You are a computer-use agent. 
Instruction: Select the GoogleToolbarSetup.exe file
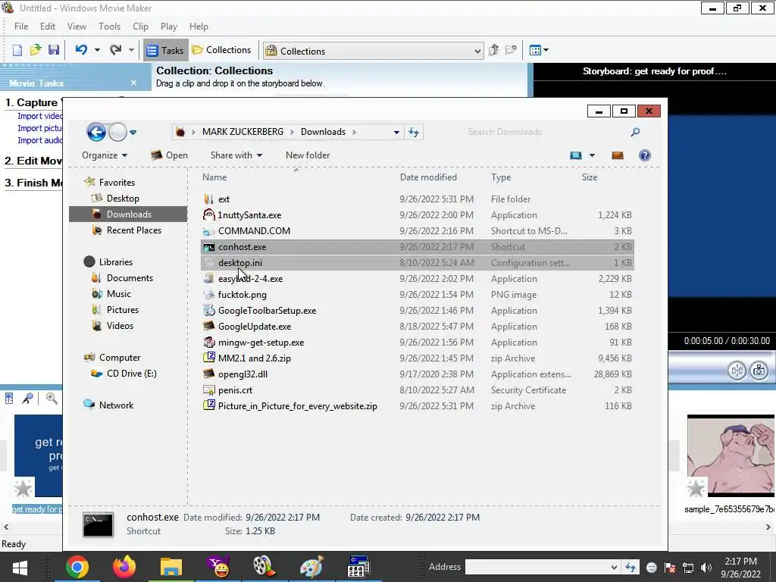pos(267,311)
